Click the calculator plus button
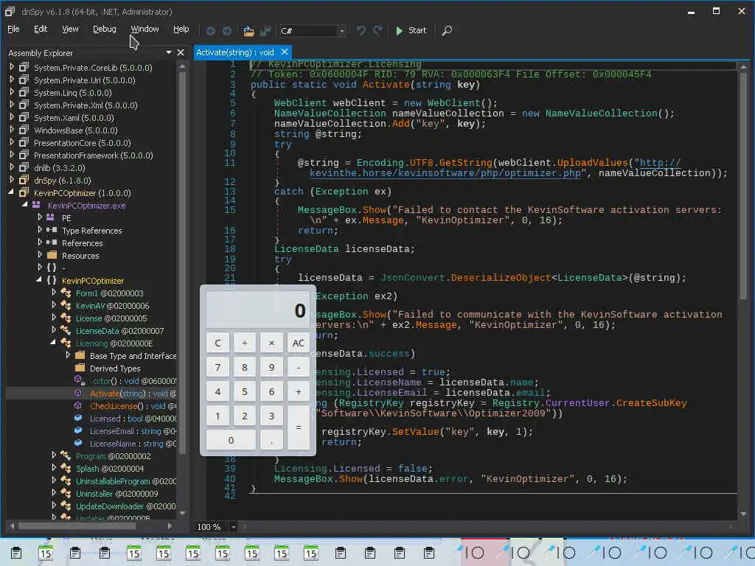This screenshot has width=755, height=566. pos(298,391)
